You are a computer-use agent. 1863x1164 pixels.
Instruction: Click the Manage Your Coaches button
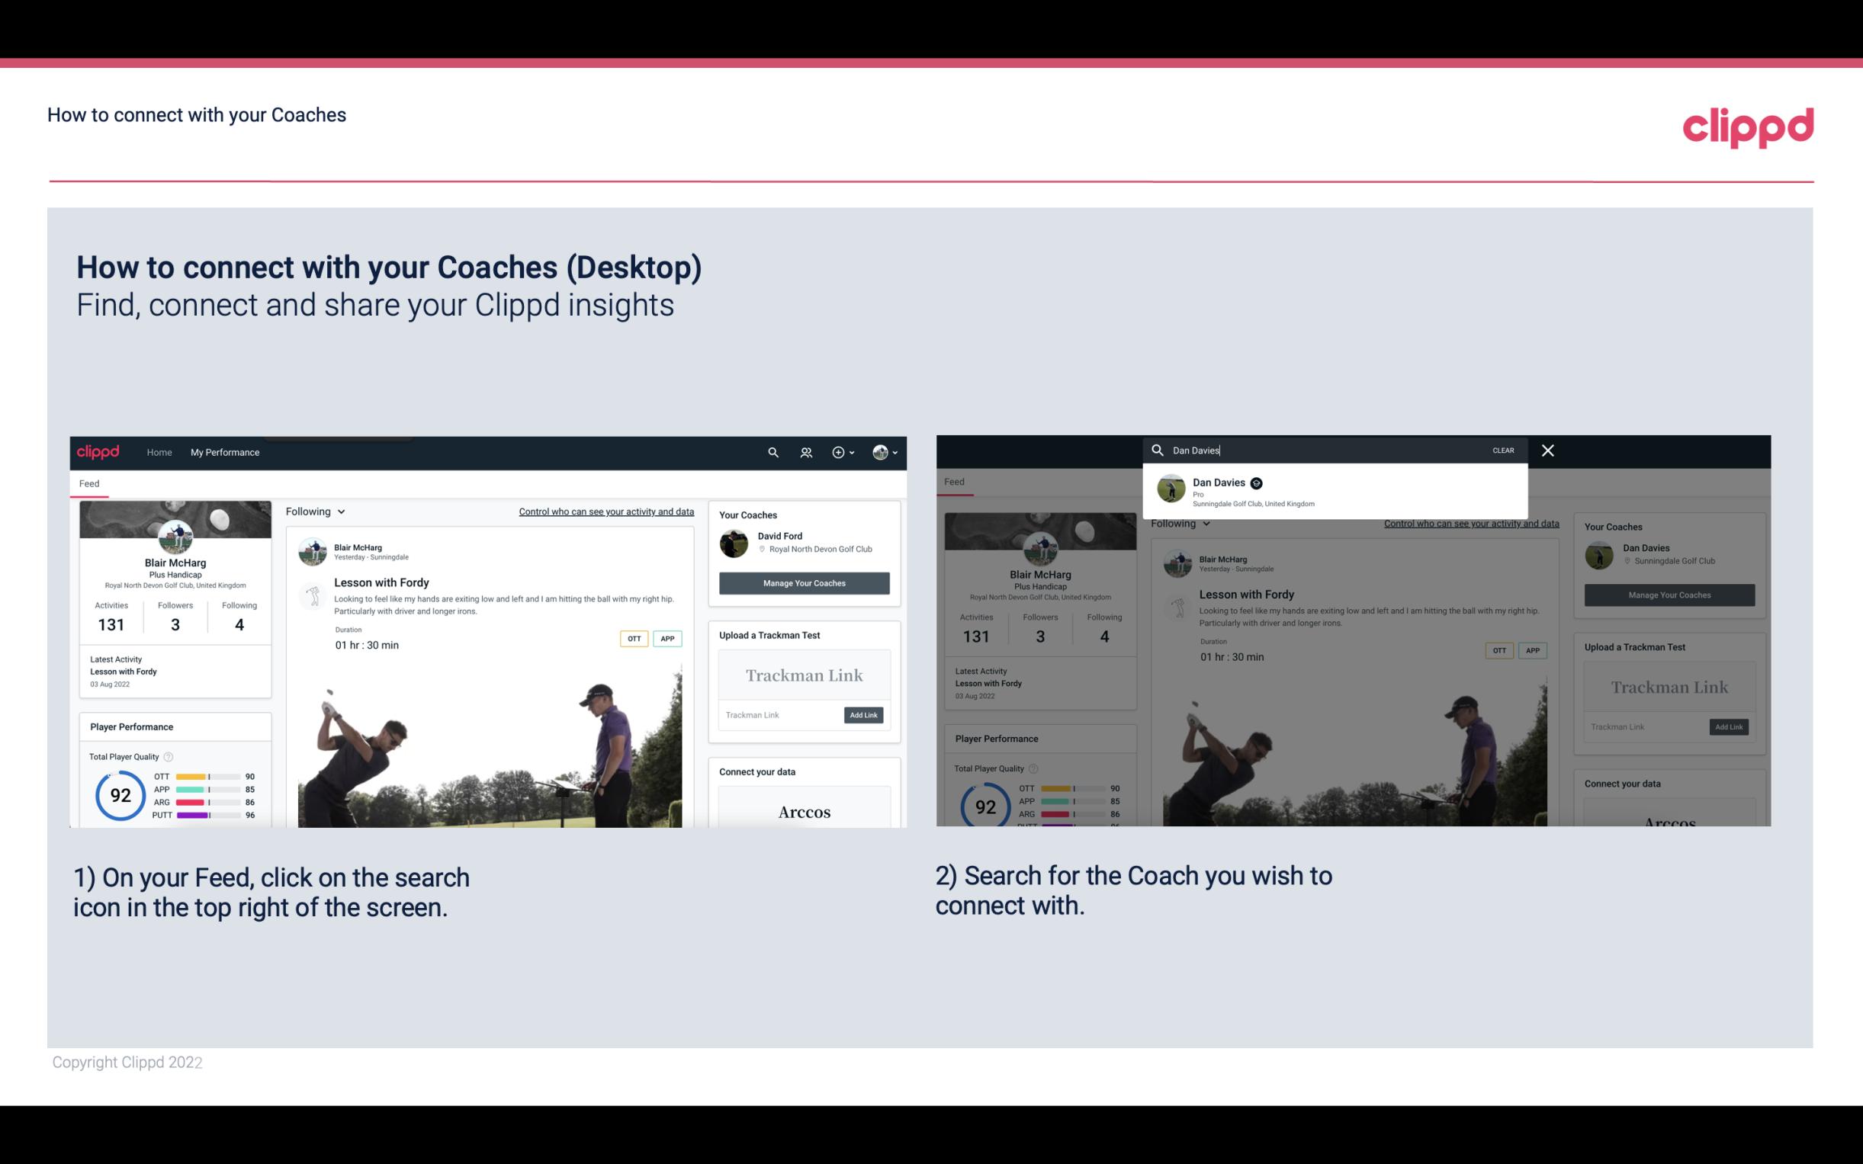pyautogui.click(x=804, y=582)
